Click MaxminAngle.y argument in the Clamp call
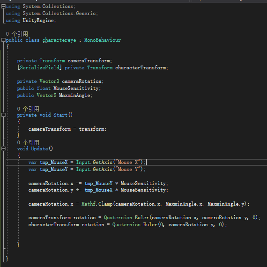Screen dimensions: 267x267 tap(226, 204)
